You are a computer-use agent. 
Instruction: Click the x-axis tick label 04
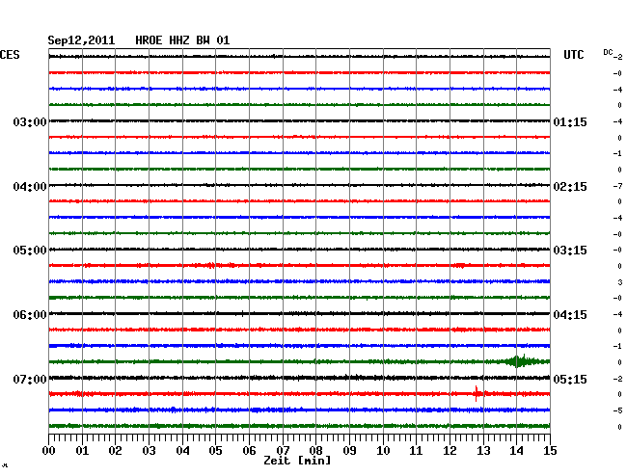182,450
